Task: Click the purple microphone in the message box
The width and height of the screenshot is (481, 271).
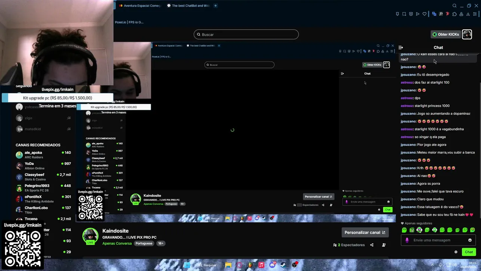Action: pyautogui.click(x=407, y=240)
